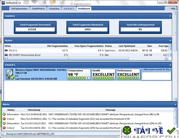Viewport: 179px width, 138px height.
Task: Click the Tue Oct 18 13:40:51 2011 timestamp
Action: [33, 128]
